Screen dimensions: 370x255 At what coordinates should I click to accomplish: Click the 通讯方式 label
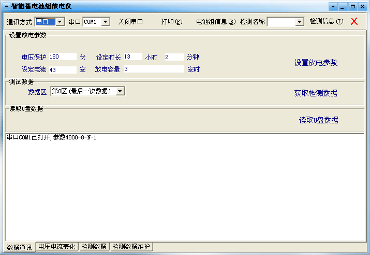tap(19, 22)
